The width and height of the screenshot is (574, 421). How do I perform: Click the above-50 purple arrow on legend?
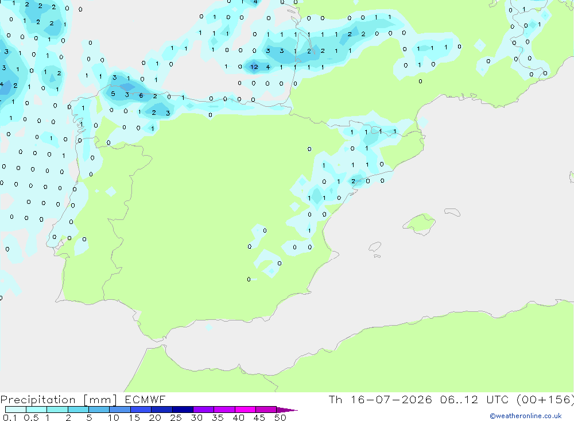click(286, 410)
